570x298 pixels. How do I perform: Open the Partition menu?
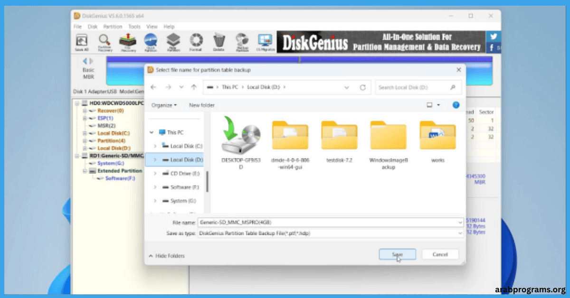tap(113, 27)
